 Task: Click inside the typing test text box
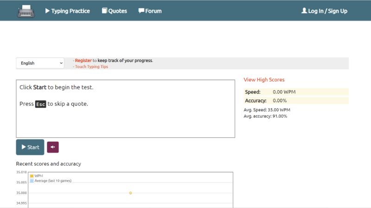tap(125, 120)
